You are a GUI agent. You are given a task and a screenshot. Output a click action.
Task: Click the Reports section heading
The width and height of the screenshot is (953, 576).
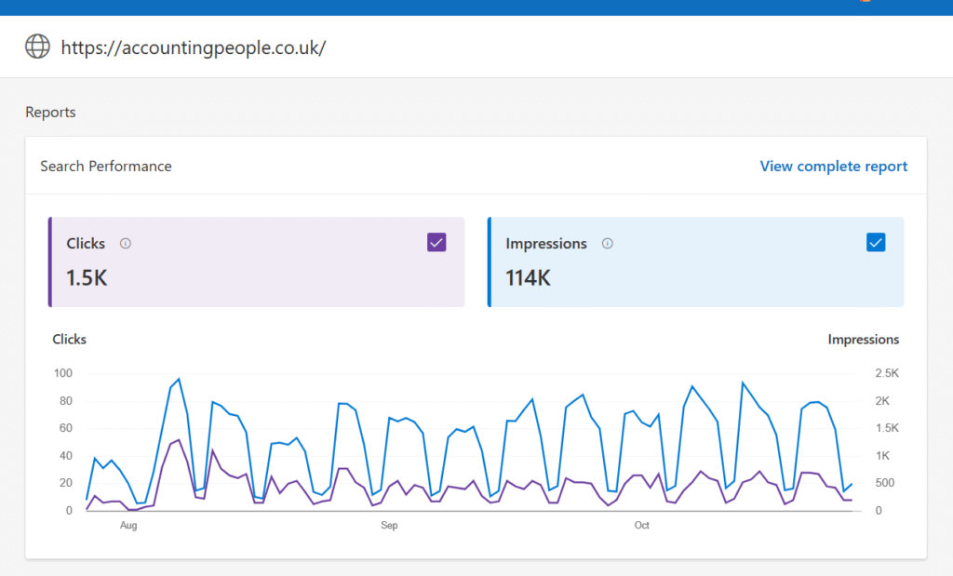pos(50,113)
